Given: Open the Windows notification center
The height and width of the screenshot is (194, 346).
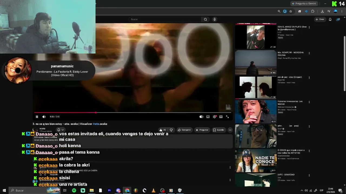Looking at the screenshot, I should (x=341, y=190).
